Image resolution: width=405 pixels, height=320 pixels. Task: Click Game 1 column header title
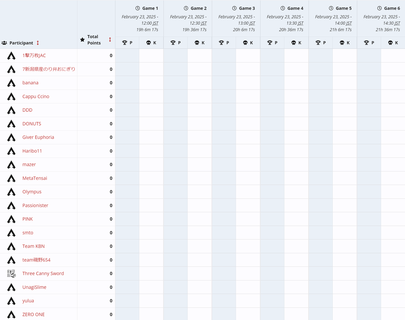150,8
